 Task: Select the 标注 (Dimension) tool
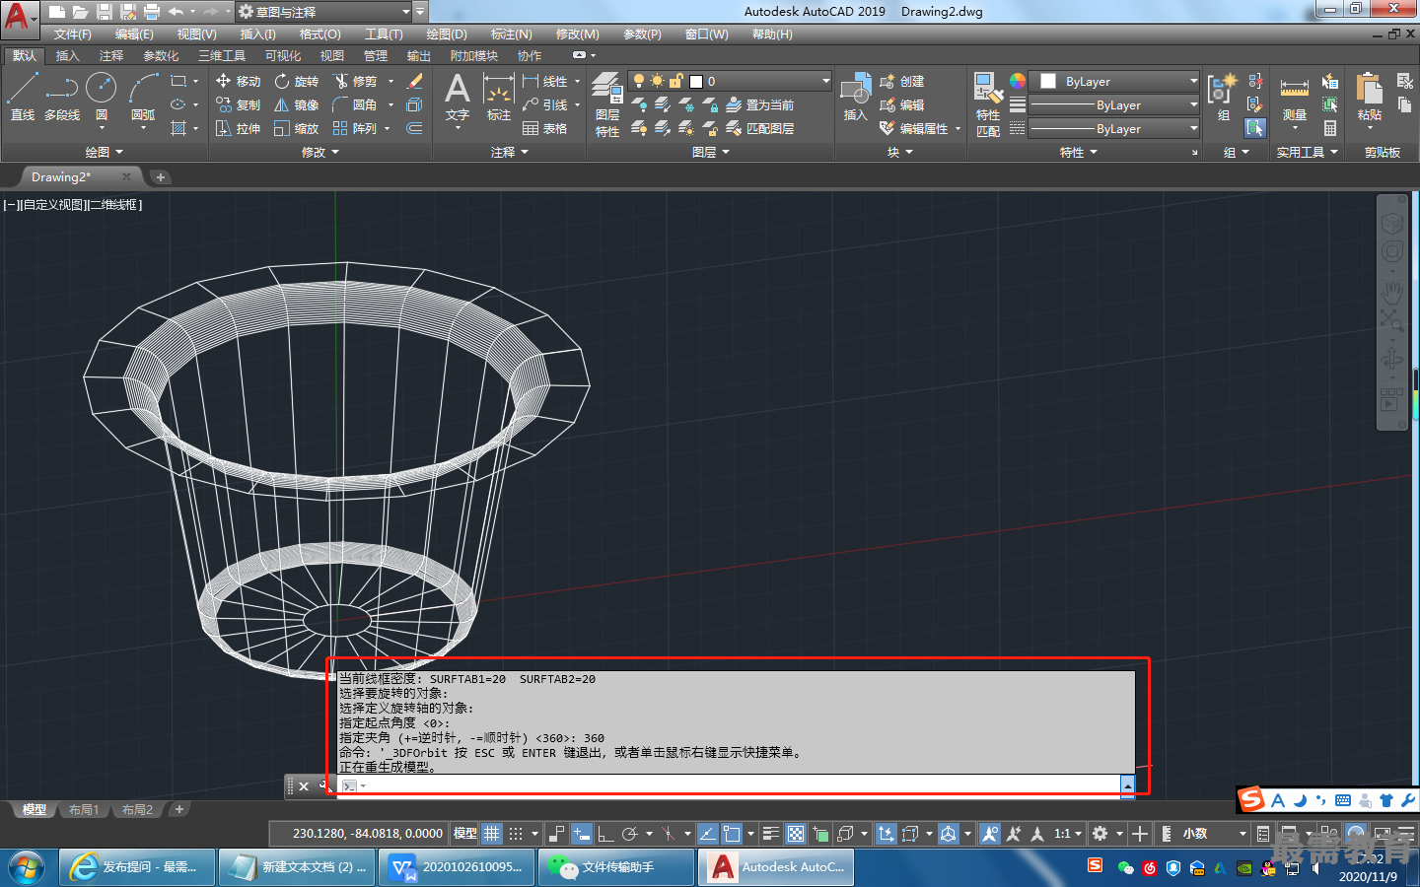pyautogui.click(x=499, y=97)
